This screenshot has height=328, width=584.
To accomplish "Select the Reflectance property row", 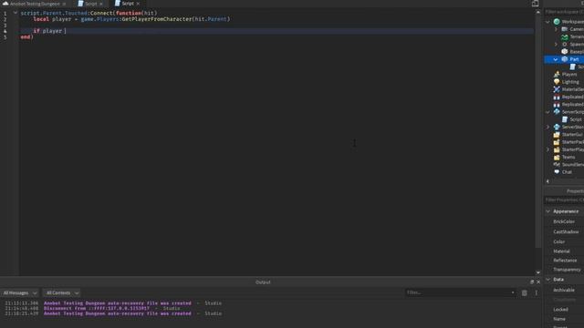I will pyautogui.click(x=564, y=261).
